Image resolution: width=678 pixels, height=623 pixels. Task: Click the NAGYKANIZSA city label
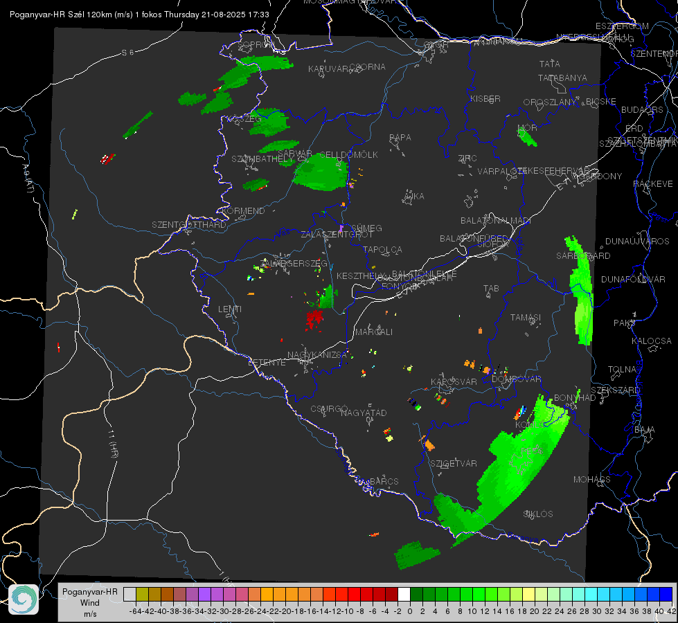[x=317, y=355]
